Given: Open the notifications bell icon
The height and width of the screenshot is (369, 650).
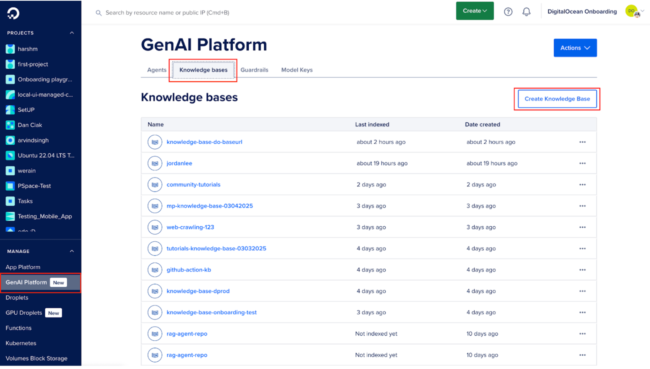Looking at the screenshot, I should coord(526,12).
